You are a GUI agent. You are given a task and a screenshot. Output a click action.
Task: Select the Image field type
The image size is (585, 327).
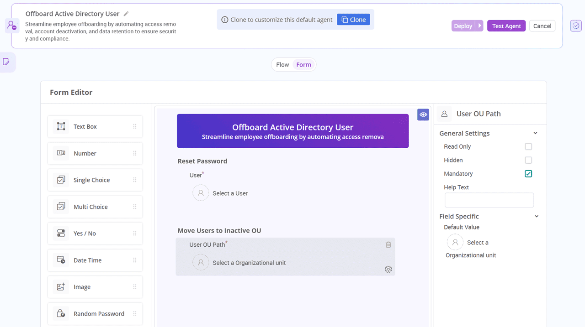95,287
